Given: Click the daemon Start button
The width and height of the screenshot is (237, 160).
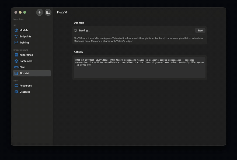Looking at the screenshot, I should [200, 30].
